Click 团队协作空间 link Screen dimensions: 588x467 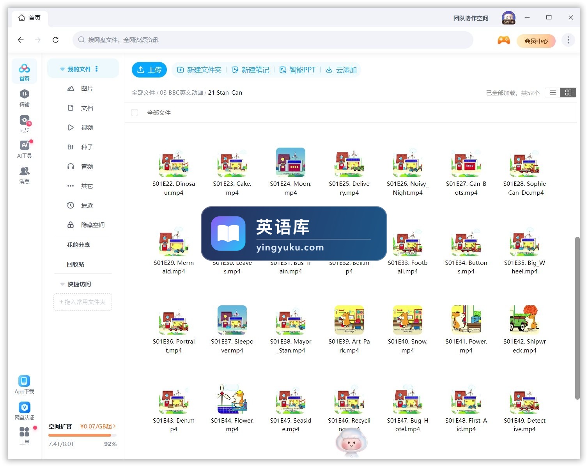471,18
